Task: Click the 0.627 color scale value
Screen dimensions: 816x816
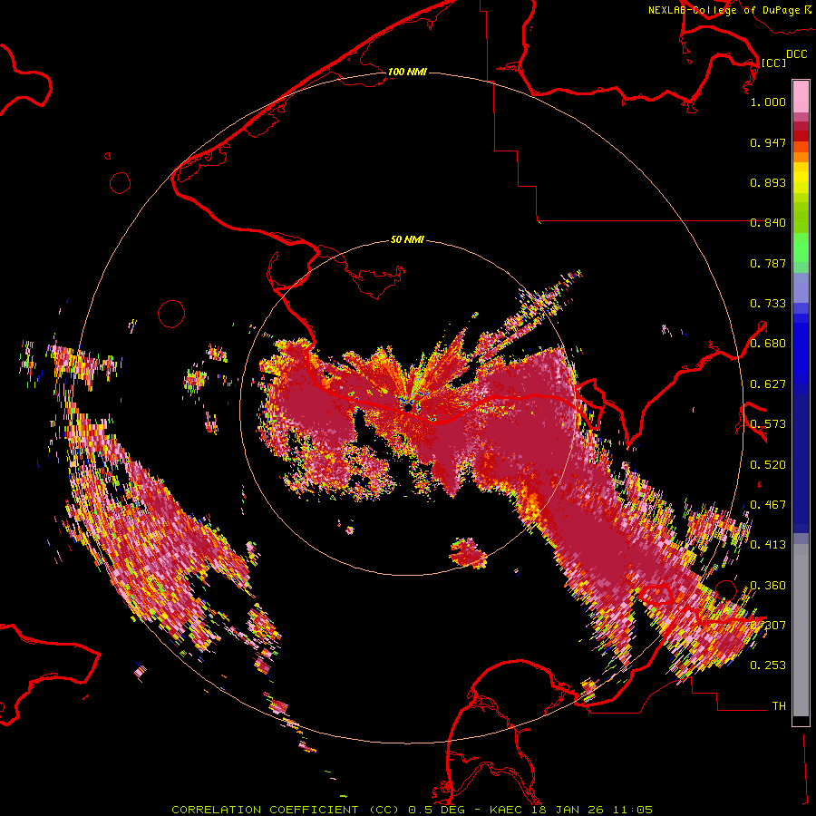Action: (768, 384)
